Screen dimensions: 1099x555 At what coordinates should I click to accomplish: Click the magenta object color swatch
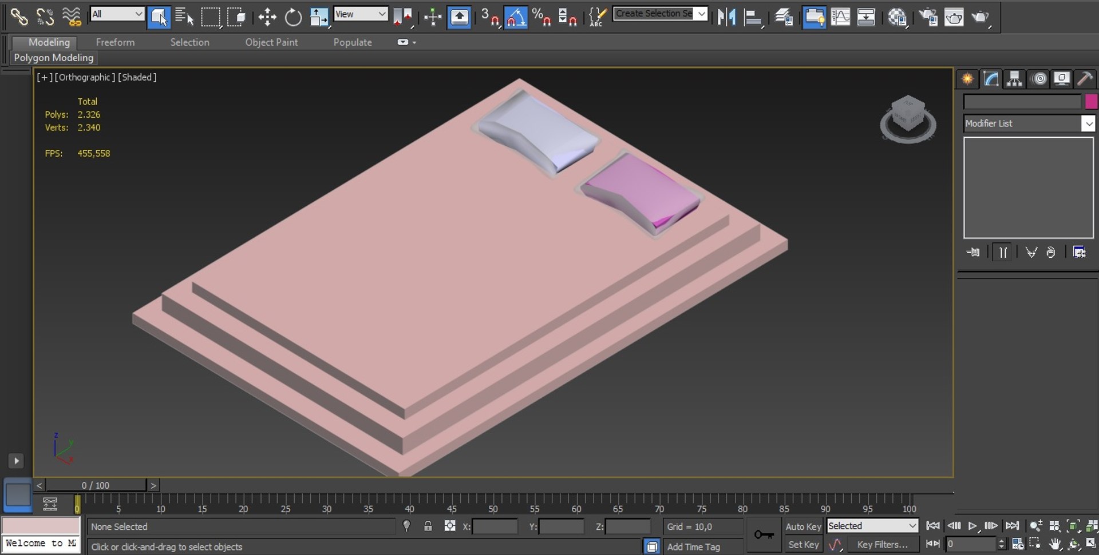coord(1091,102)
